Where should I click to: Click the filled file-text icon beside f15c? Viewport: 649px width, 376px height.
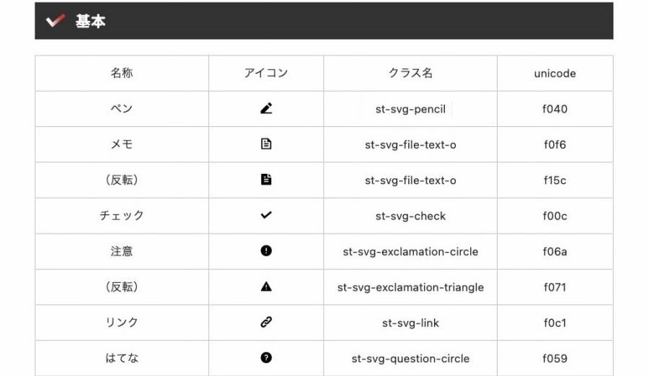pos(266,180)
